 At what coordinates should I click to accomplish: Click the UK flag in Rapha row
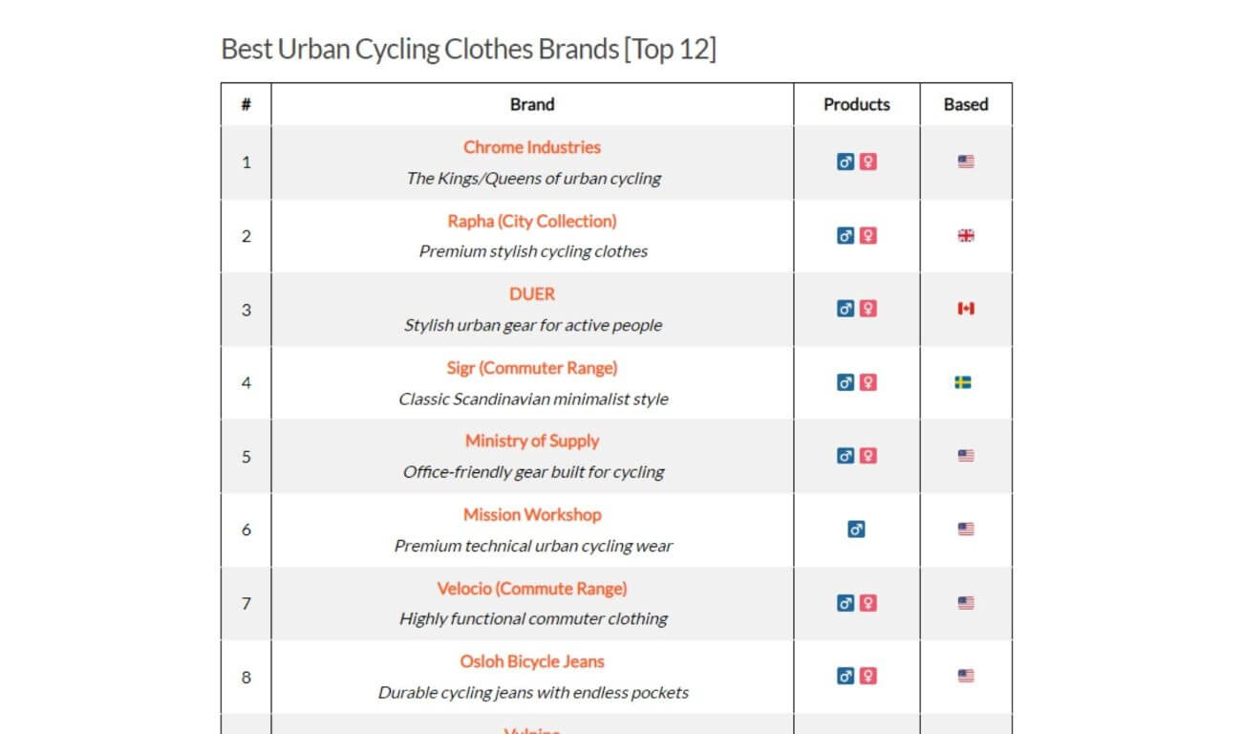point(966,235)
